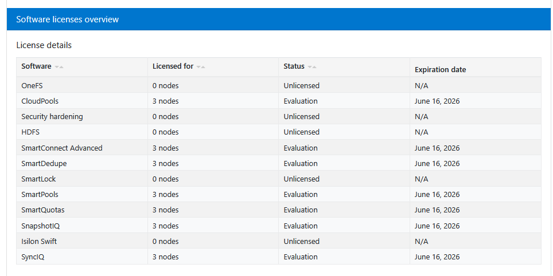This screenshot has width=553, height=276.
Task: Click SmartConnect Advanced expiration date
Action: point(437,148)
